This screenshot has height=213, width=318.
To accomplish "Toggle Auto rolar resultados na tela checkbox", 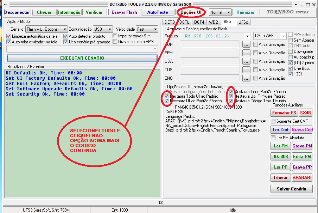I will pyautogui.click(x=8, y=42).
